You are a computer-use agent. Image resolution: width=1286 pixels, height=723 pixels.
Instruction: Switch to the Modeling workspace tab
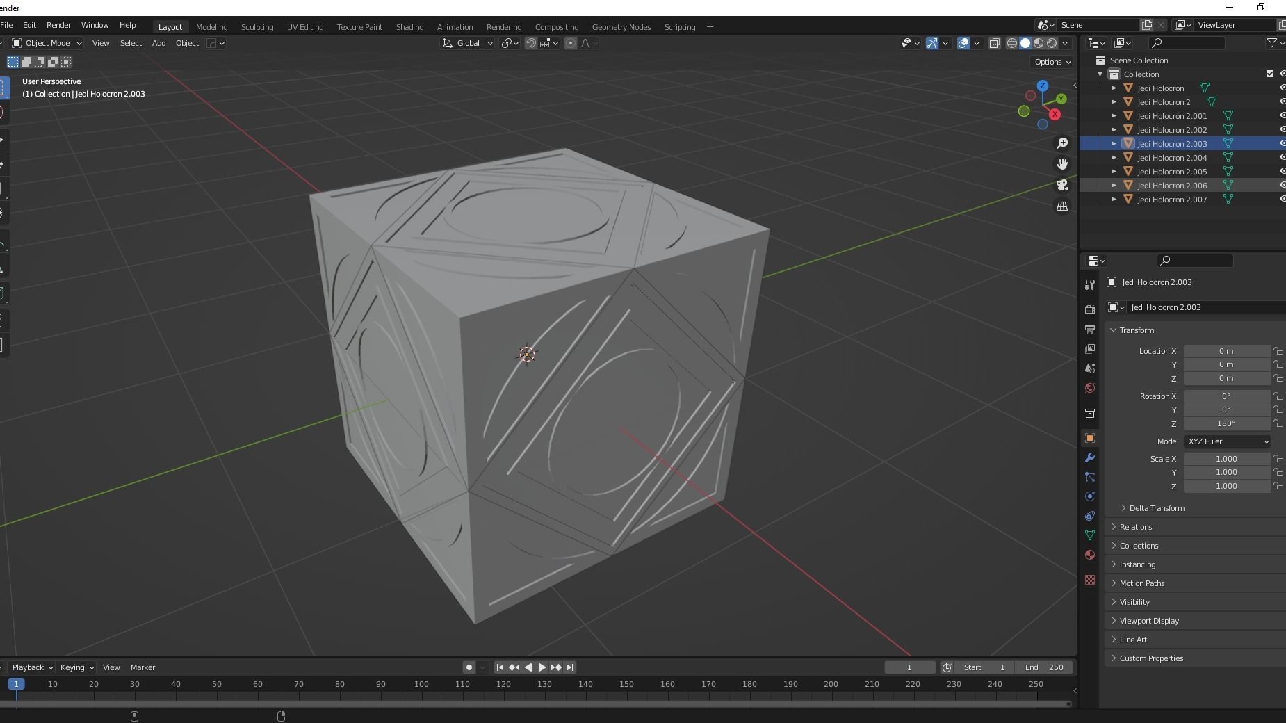(211, 27)
